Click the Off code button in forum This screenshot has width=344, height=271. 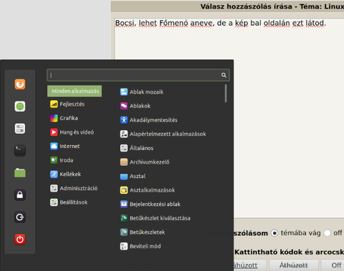pos(333,265)
